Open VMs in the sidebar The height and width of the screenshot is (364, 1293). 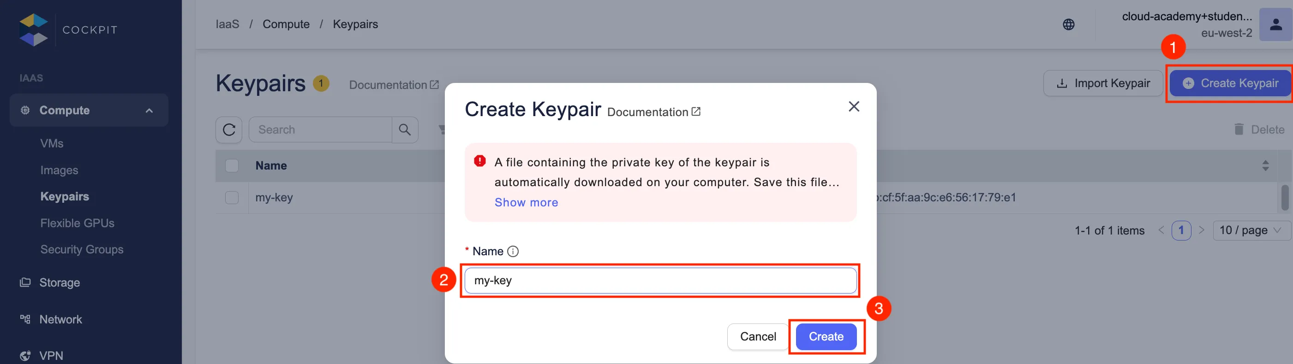52,143
